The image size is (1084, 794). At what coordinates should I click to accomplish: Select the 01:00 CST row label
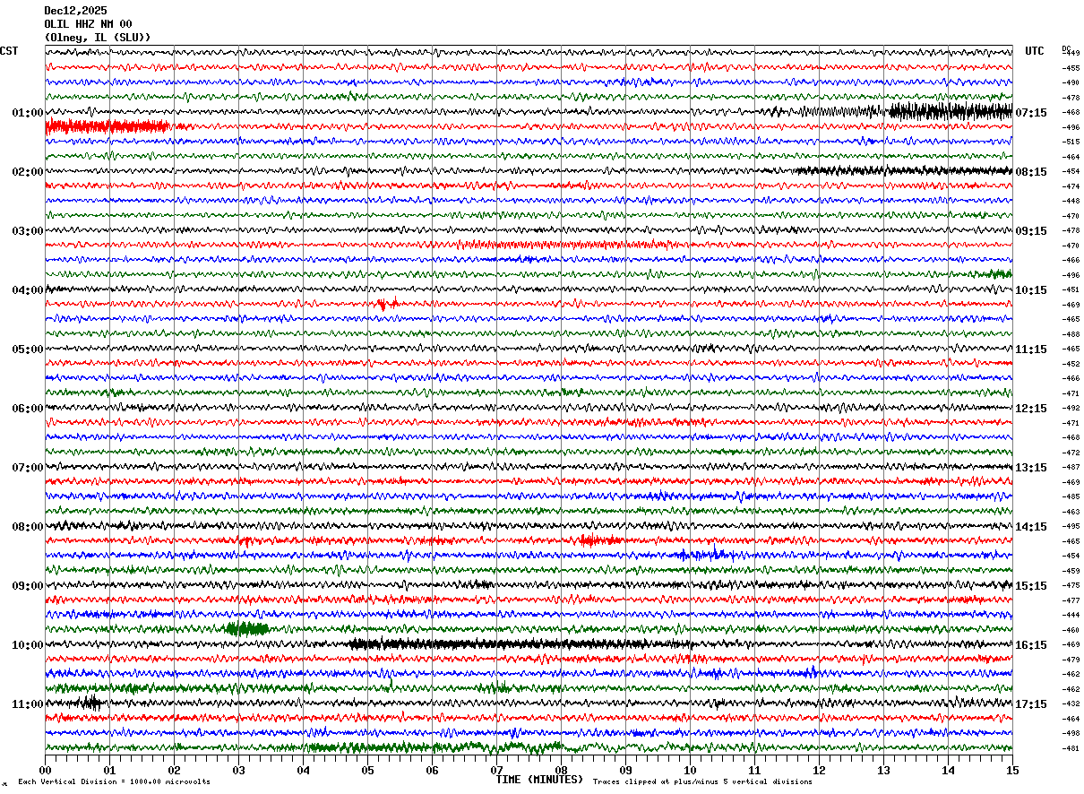[x=27, y=113]
